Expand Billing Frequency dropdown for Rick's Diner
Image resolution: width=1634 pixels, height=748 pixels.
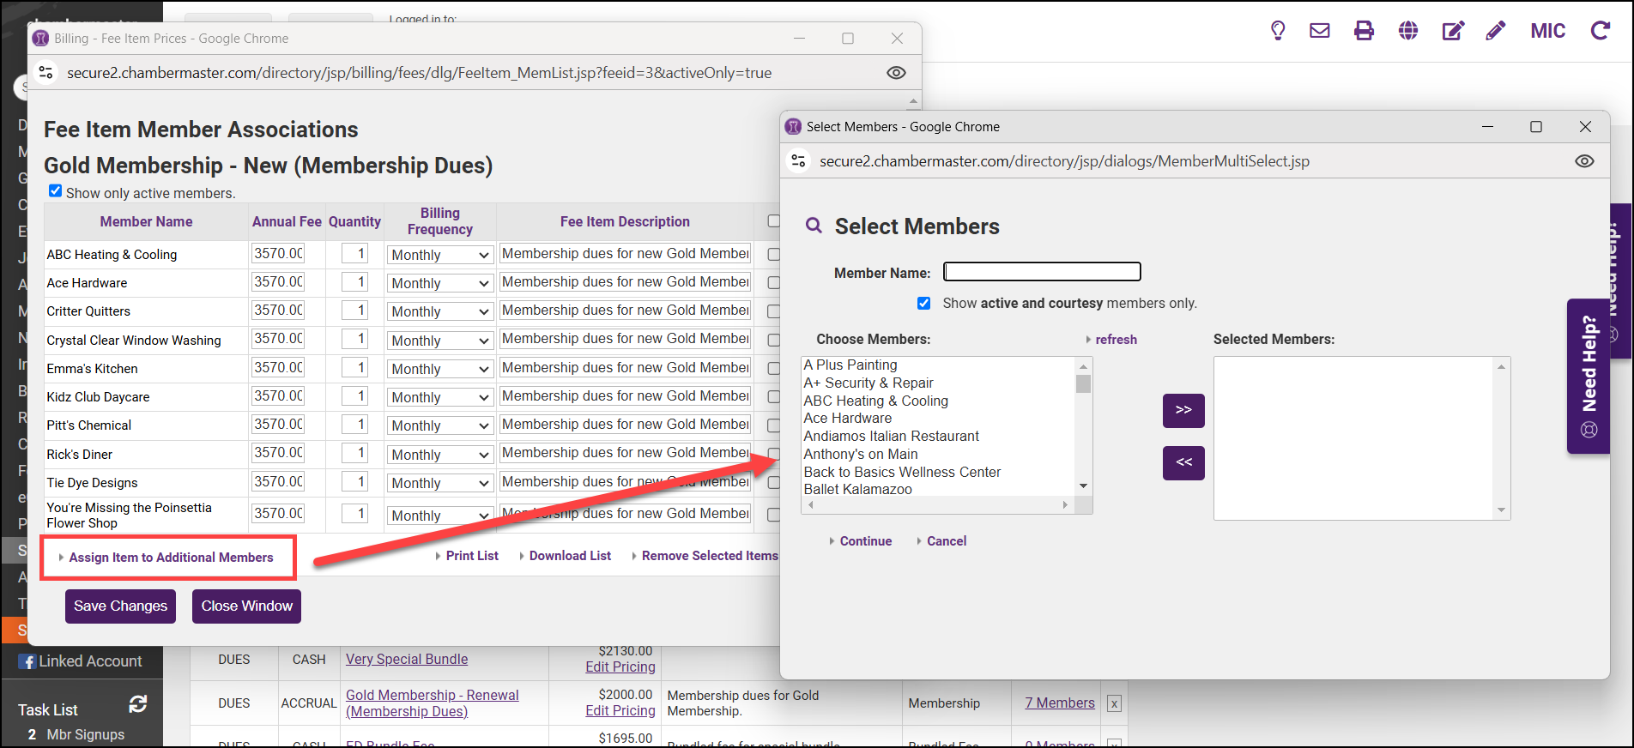click(439, 455)
